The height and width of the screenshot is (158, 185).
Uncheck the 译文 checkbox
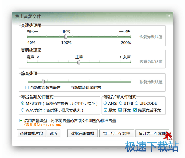pyautogui.click(x=120, y=110)
